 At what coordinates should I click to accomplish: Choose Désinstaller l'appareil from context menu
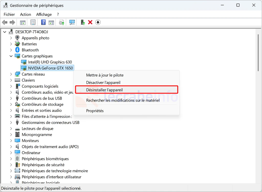(104, 90)
